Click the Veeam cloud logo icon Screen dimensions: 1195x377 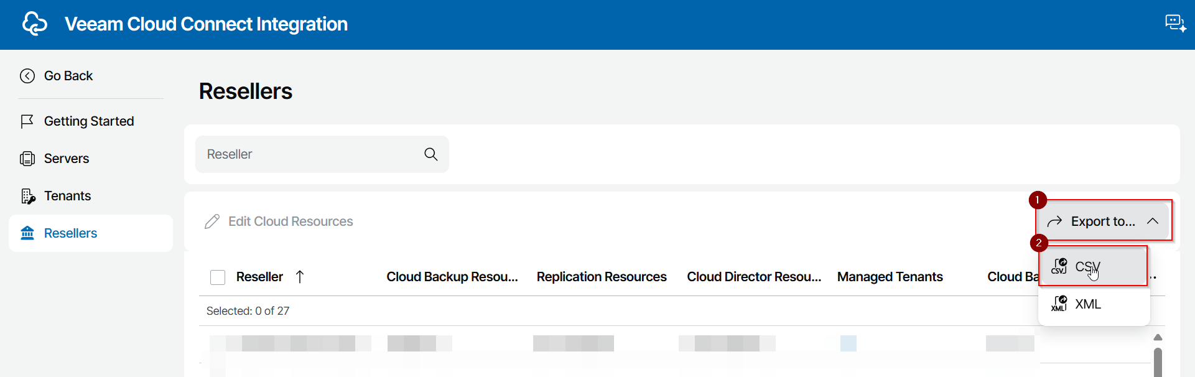click(35, 24)
